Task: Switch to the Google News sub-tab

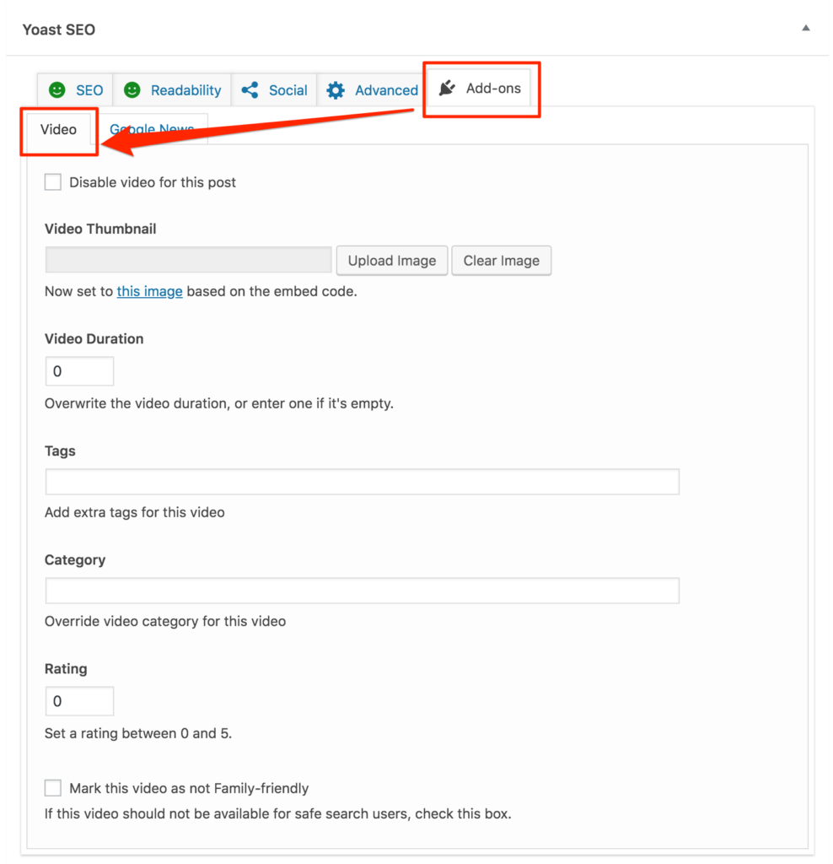Action: point(152,129)
